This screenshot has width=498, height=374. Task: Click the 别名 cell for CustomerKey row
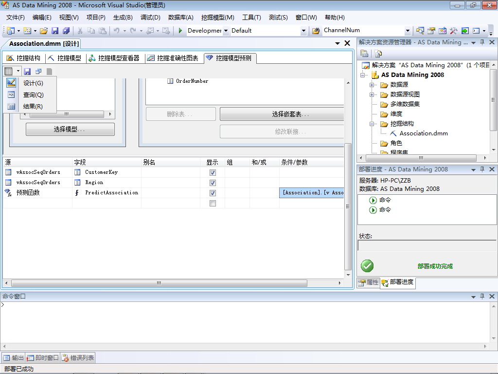171,172
